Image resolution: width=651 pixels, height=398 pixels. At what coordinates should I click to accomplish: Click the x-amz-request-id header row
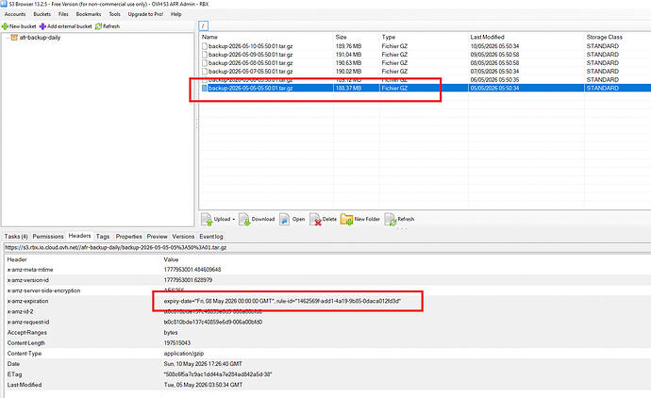[x=327, y=322]
